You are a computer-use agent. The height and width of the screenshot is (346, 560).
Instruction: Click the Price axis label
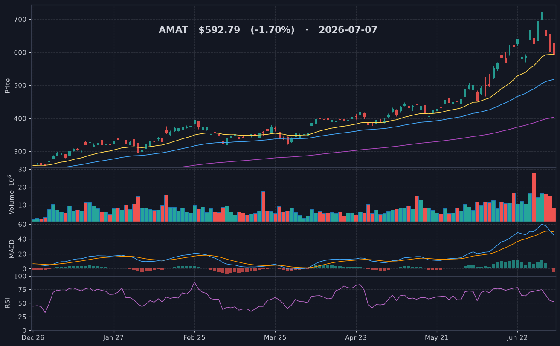pyautogui.click(x=7, y=86)
